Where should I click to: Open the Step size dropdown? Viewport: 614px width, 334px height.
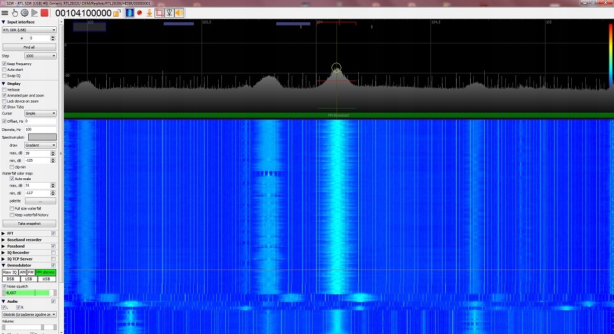(x=45, y=56)
